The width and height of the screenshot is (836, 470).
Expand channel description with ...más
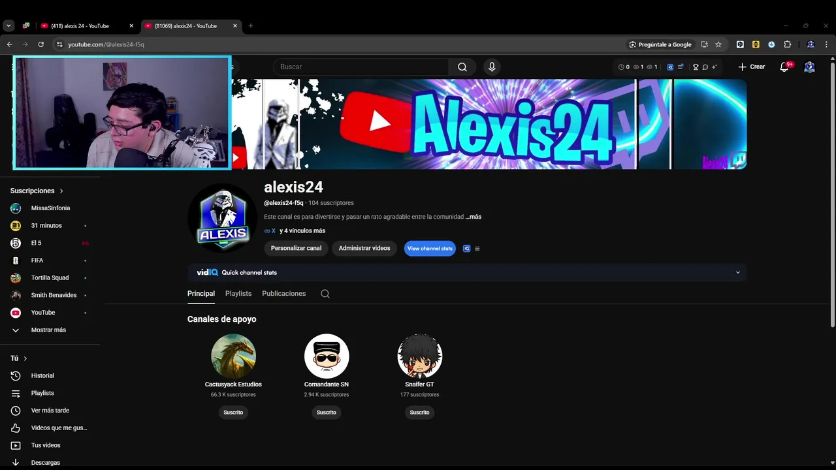(x=474, y=217)
